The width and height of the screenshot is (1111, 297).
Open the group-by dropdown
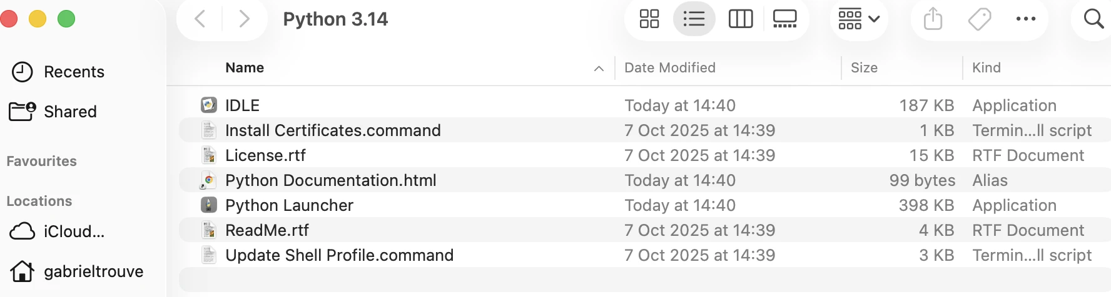pos(858,19)
